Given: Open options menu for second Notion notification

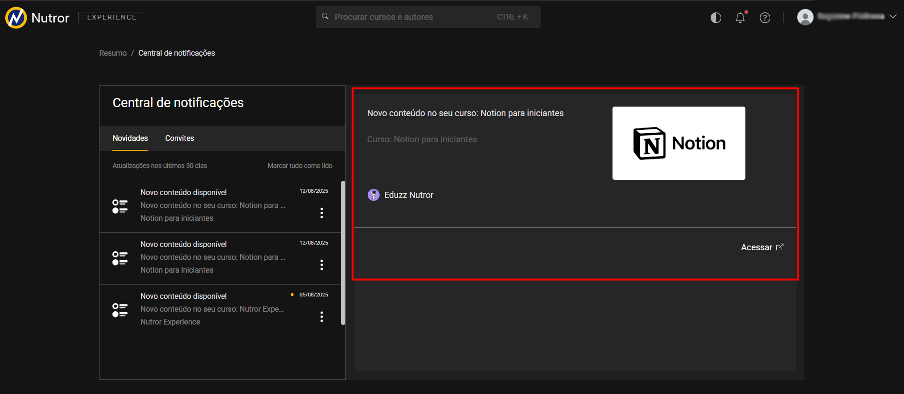Looking at the screenshot, I should (x=321, y=265).
